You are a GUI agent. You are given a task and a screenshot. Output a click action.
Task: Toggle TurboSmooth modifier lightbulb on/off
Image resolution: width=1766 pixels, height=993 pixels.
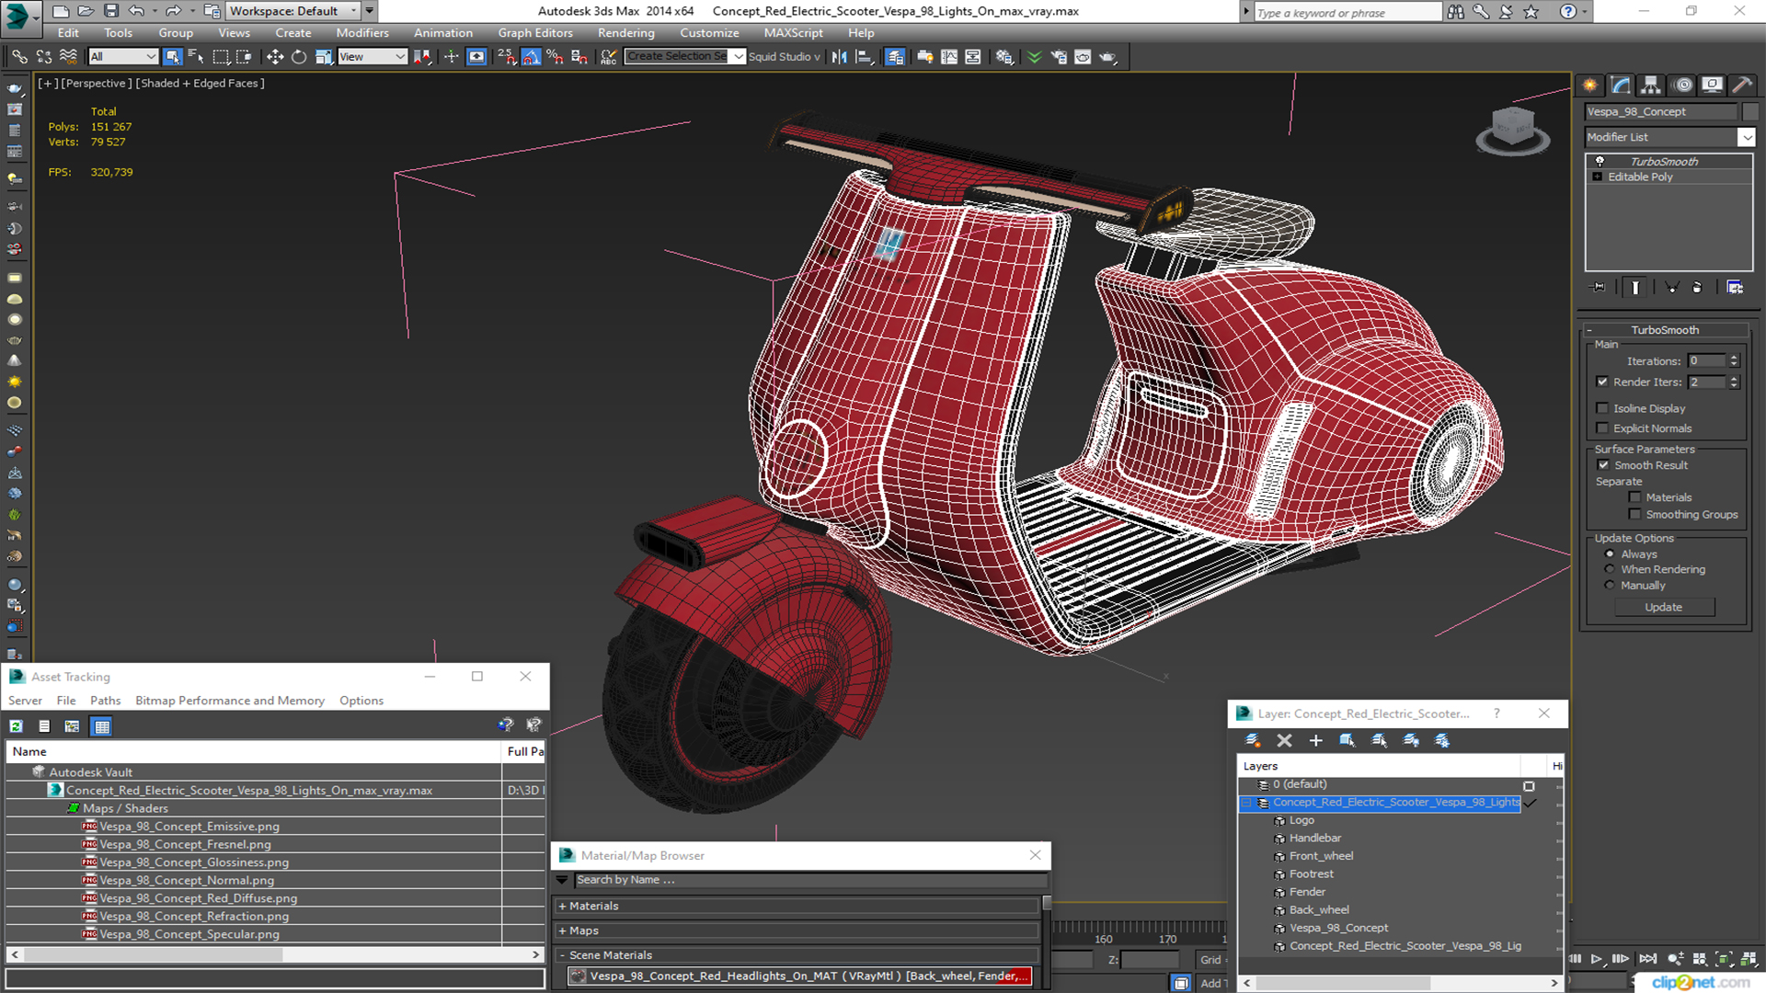[x=1600, y=162]
